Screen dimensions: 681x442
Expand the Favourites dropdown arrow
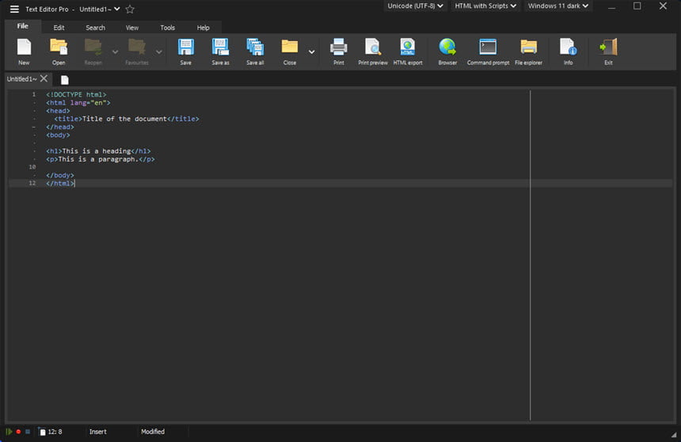click(x=159, y=51)
